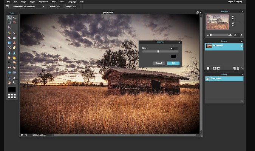Close the Vignette dialog

point(179,42)
